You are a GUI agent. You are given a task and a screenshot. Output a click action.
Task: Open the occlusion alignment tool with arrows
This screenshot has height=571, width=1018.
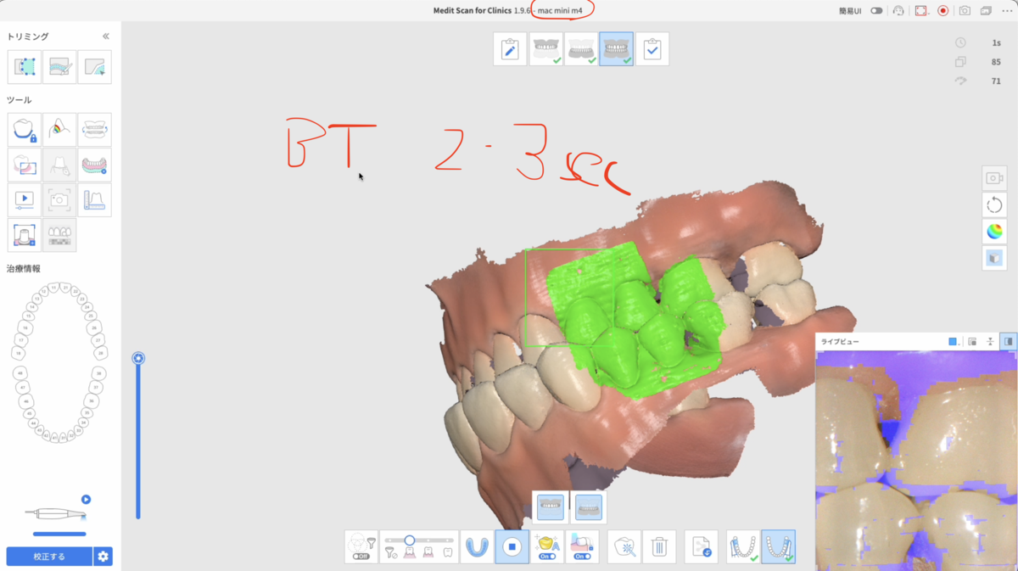coord(94,130)
